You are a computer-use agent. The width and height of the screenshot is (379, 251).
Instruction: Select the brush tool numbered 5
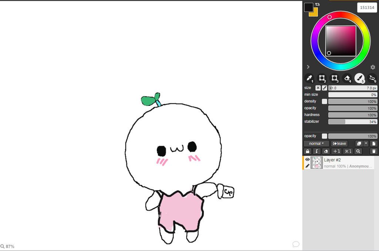pyautogui.click(x=360, y=78)
